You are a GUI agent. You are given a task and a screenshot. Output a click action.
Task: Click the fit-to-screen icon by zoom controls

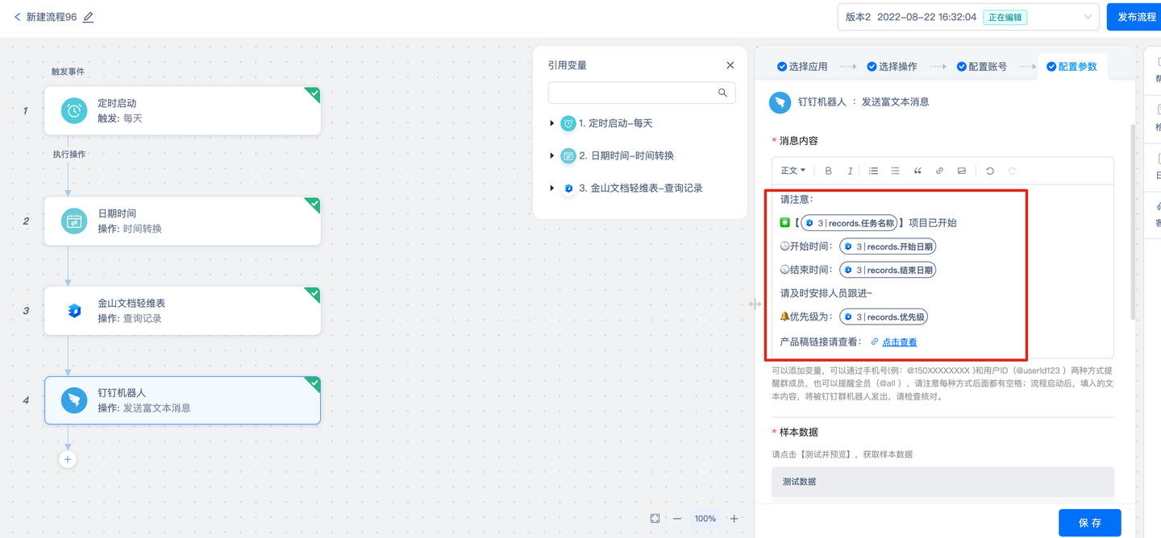pyautogui.click(x=655, y=519)
